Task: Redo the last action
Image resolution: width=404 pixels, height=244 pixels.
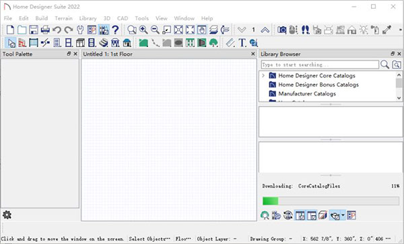Action: (69, 30)
